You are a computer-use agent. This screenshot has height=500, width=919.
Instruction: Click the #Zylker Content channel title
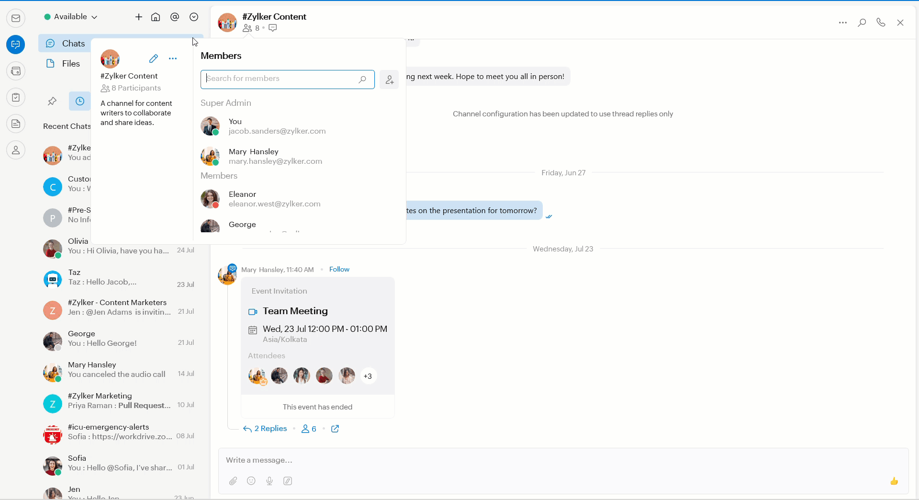coord(274,17)
